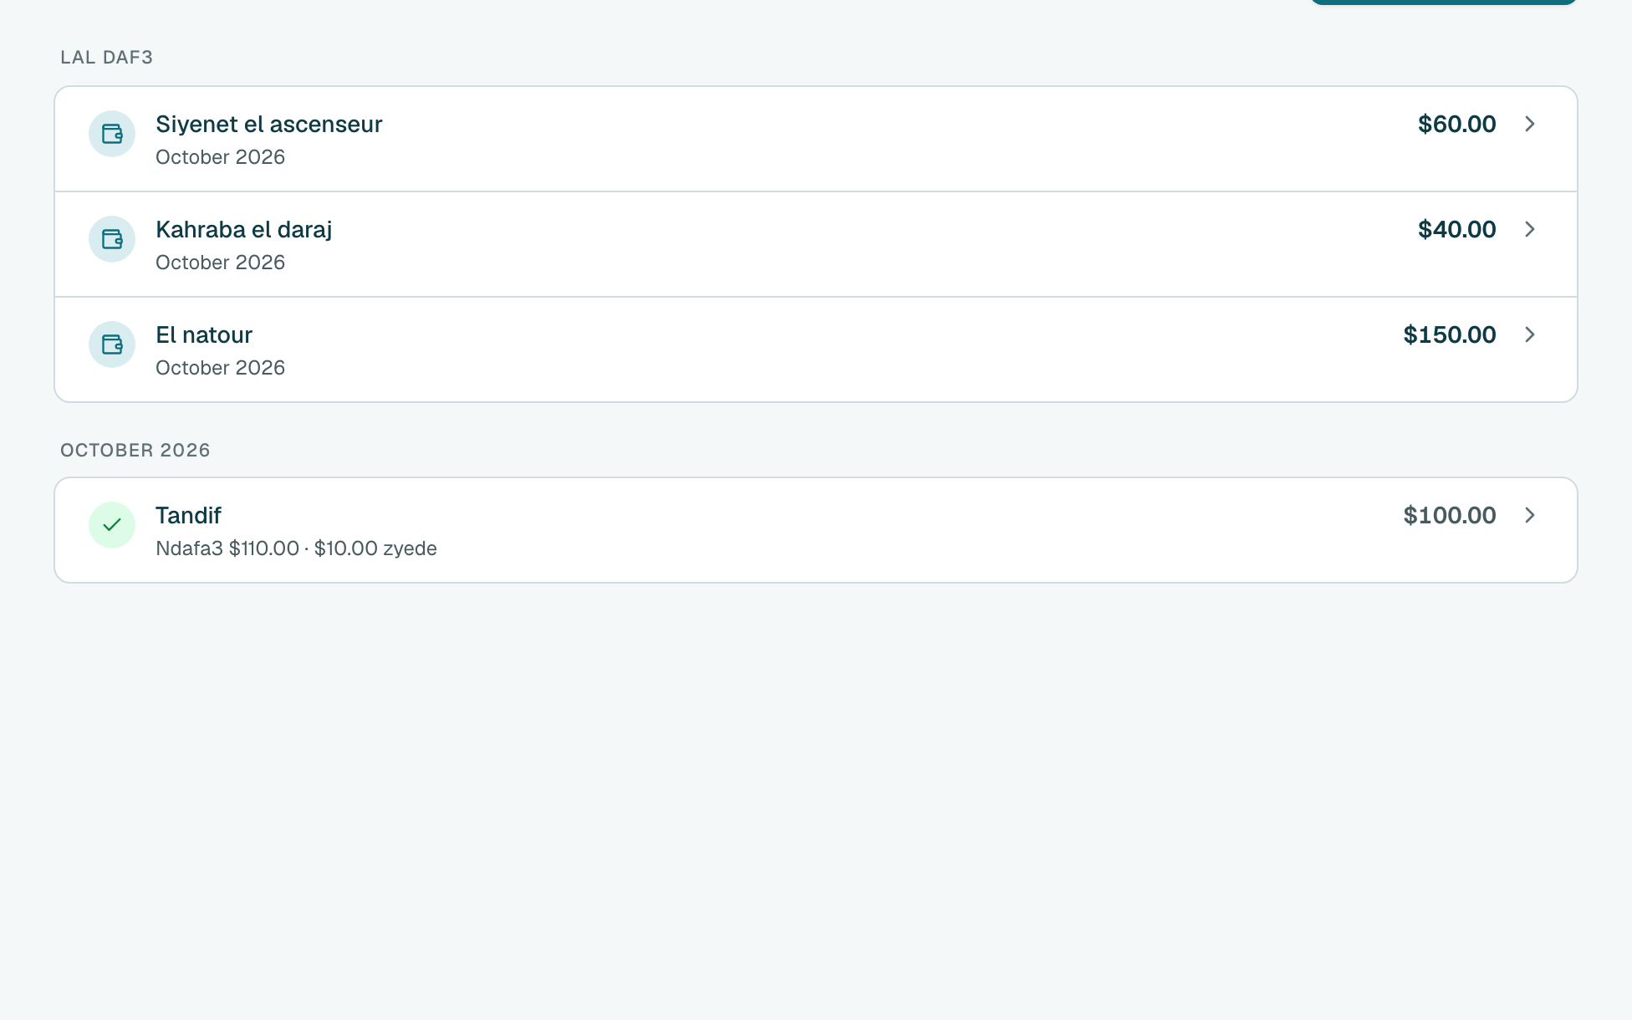Select the Kahraba el daraj title
The image size is (1632, 1020).
[x=243, y=229]
